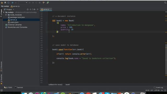Collapse the nodejs root folder
Screen dimensions: 167x94
pos(4,12)
